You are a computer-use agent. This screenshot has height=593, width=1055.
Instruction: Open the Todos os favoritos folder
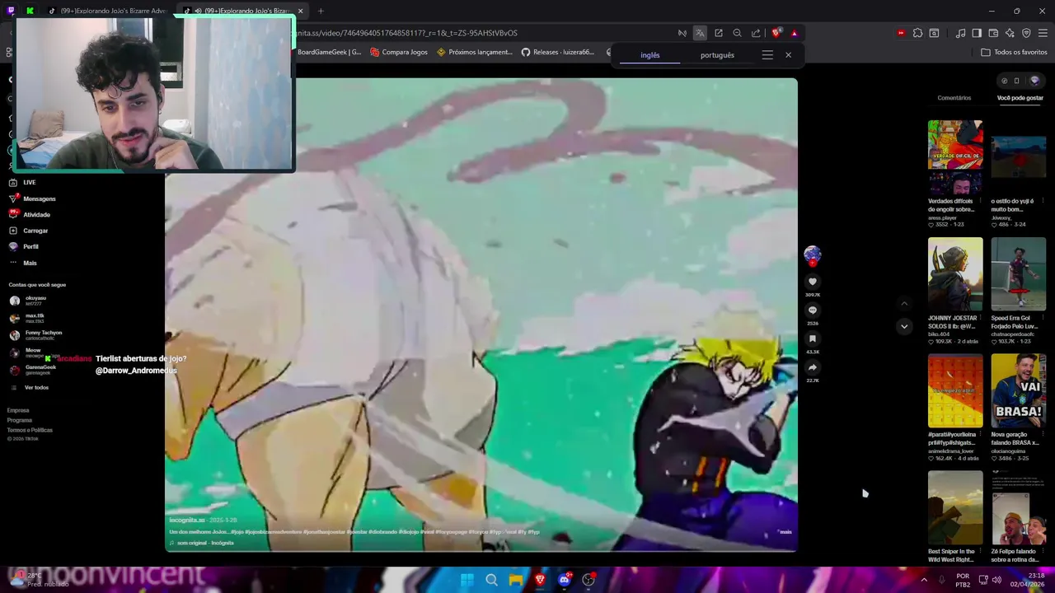(x=1014, y=52)
